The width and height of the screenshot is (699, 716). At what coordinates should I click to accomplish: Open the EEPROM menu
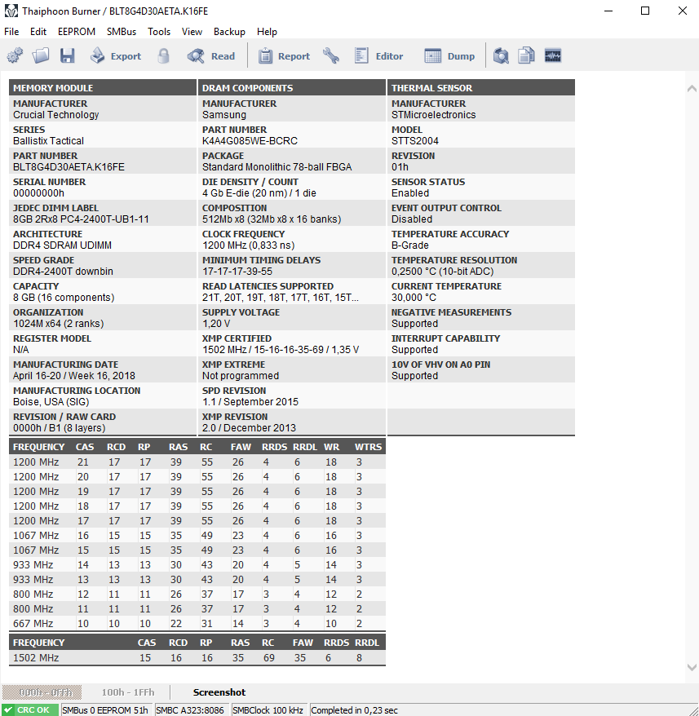77,32
